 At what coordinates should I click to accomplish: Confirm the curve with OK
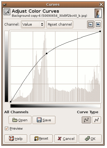(90, 139)
